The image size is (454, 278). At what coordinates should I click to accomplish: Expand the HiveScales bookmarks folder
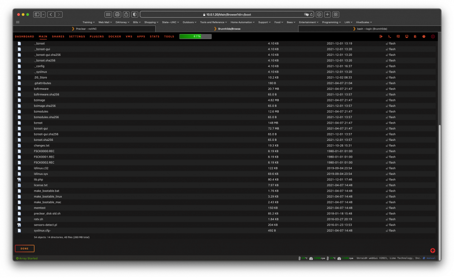pyautogui.click(x=364, y=22)
